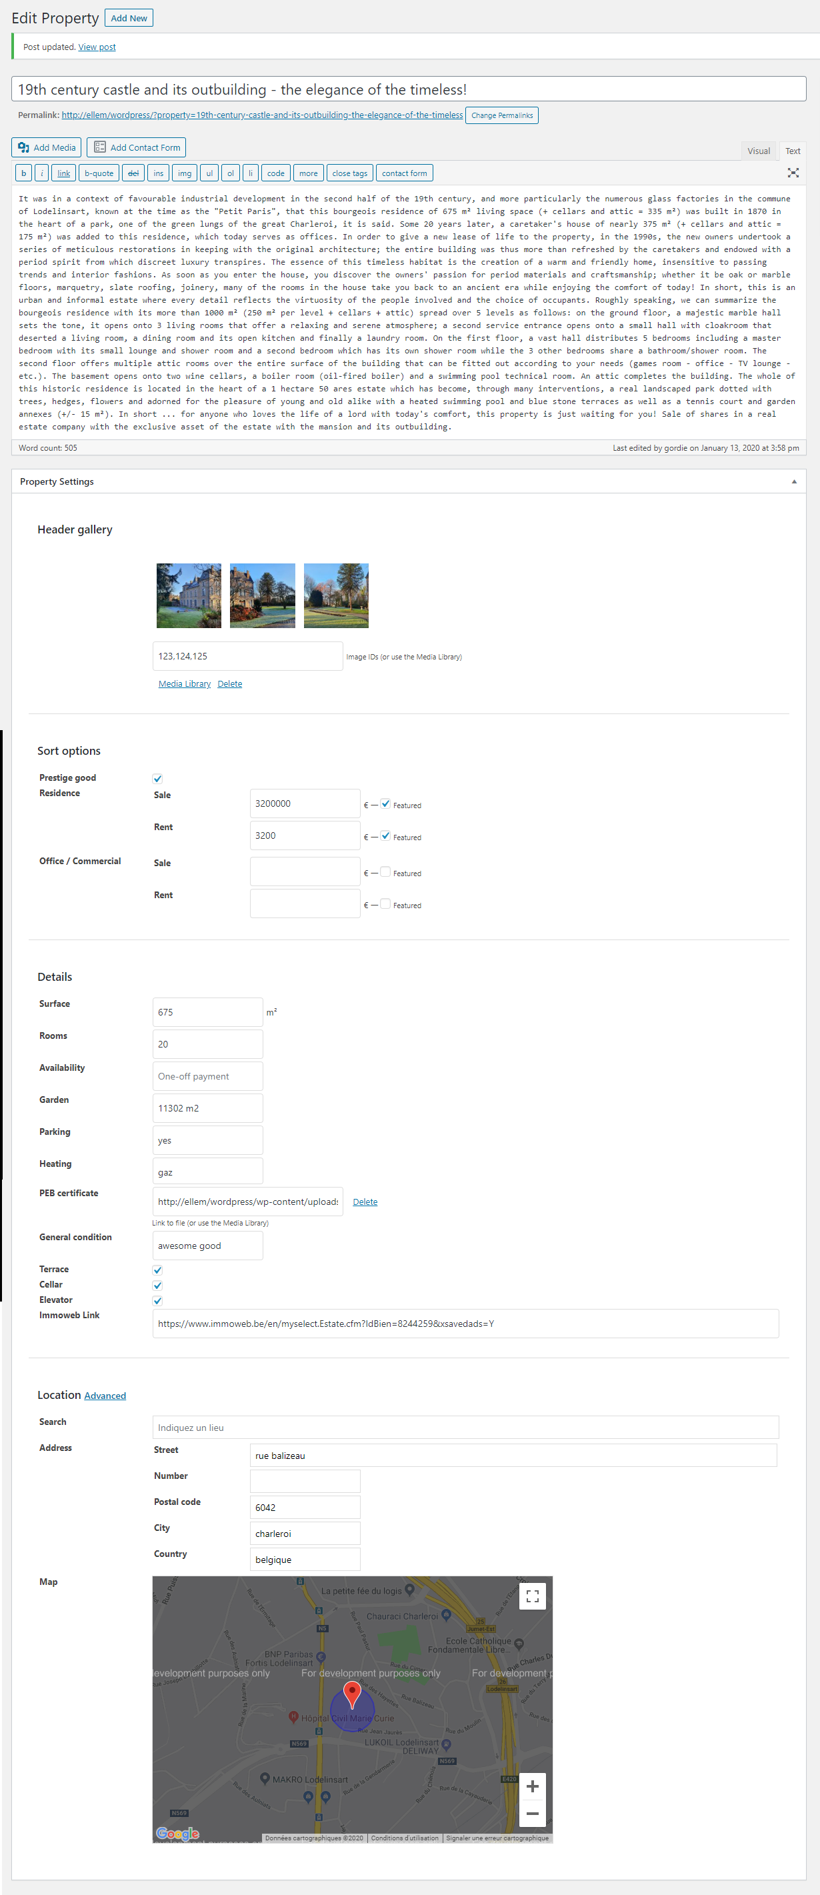Expand Advanced location options
Image resolution: width=820 pixels, height=1895 pixels.
(105, 1396)
